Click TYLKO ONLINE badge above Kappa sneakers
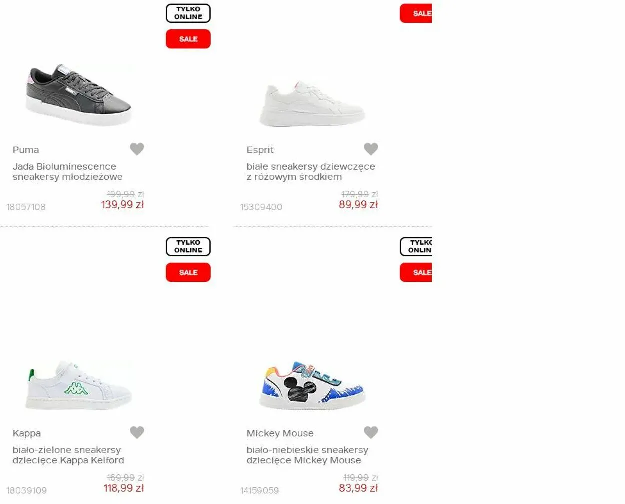 (188, 247)
